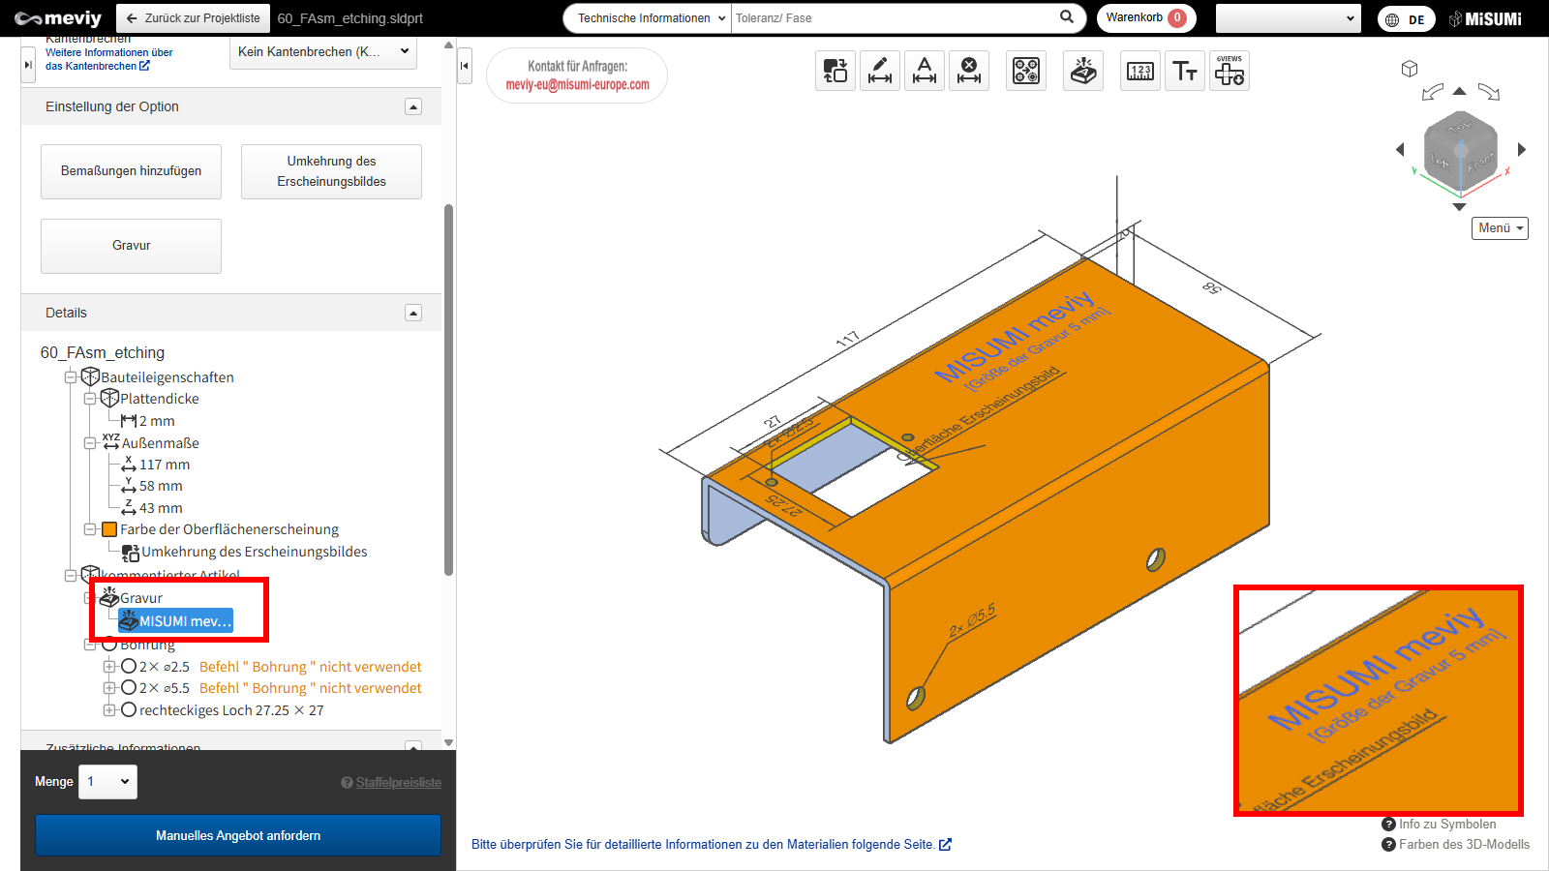Screen dimensions: 1549x871
Task: Open the Menü dropdown under view cube
Action: point(1500,228)
